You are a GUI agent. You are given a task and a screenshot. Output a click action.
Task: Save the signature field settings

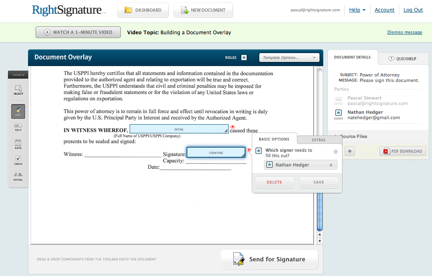(x=319, y=182)
